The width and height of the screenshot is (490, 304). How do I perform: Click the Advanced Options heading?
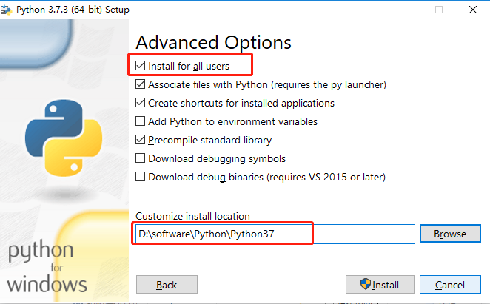pyautogui.click(x=213, y=43)
